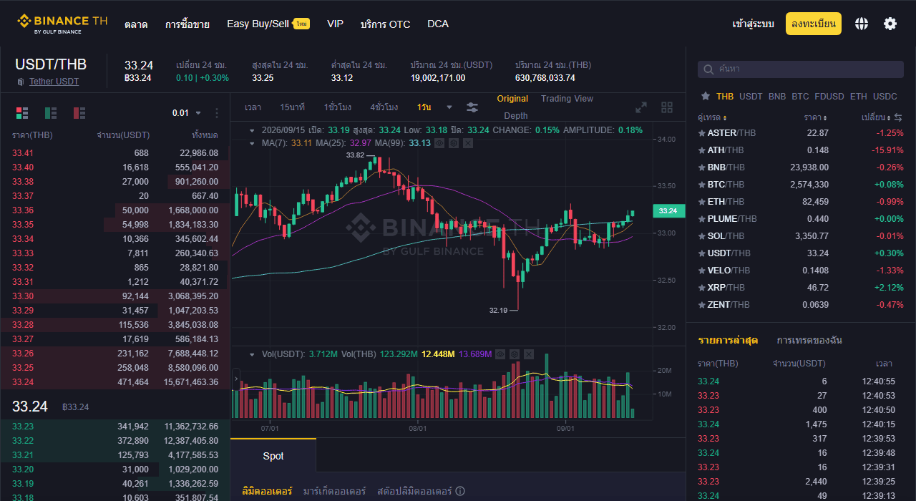Open DCA menu item

438,24
